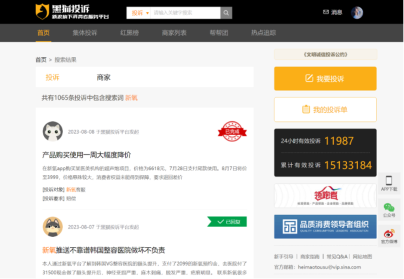404x279 pixels.
Task: Click the 首页 breadcrumb link
Action: (x=41, y=60)
